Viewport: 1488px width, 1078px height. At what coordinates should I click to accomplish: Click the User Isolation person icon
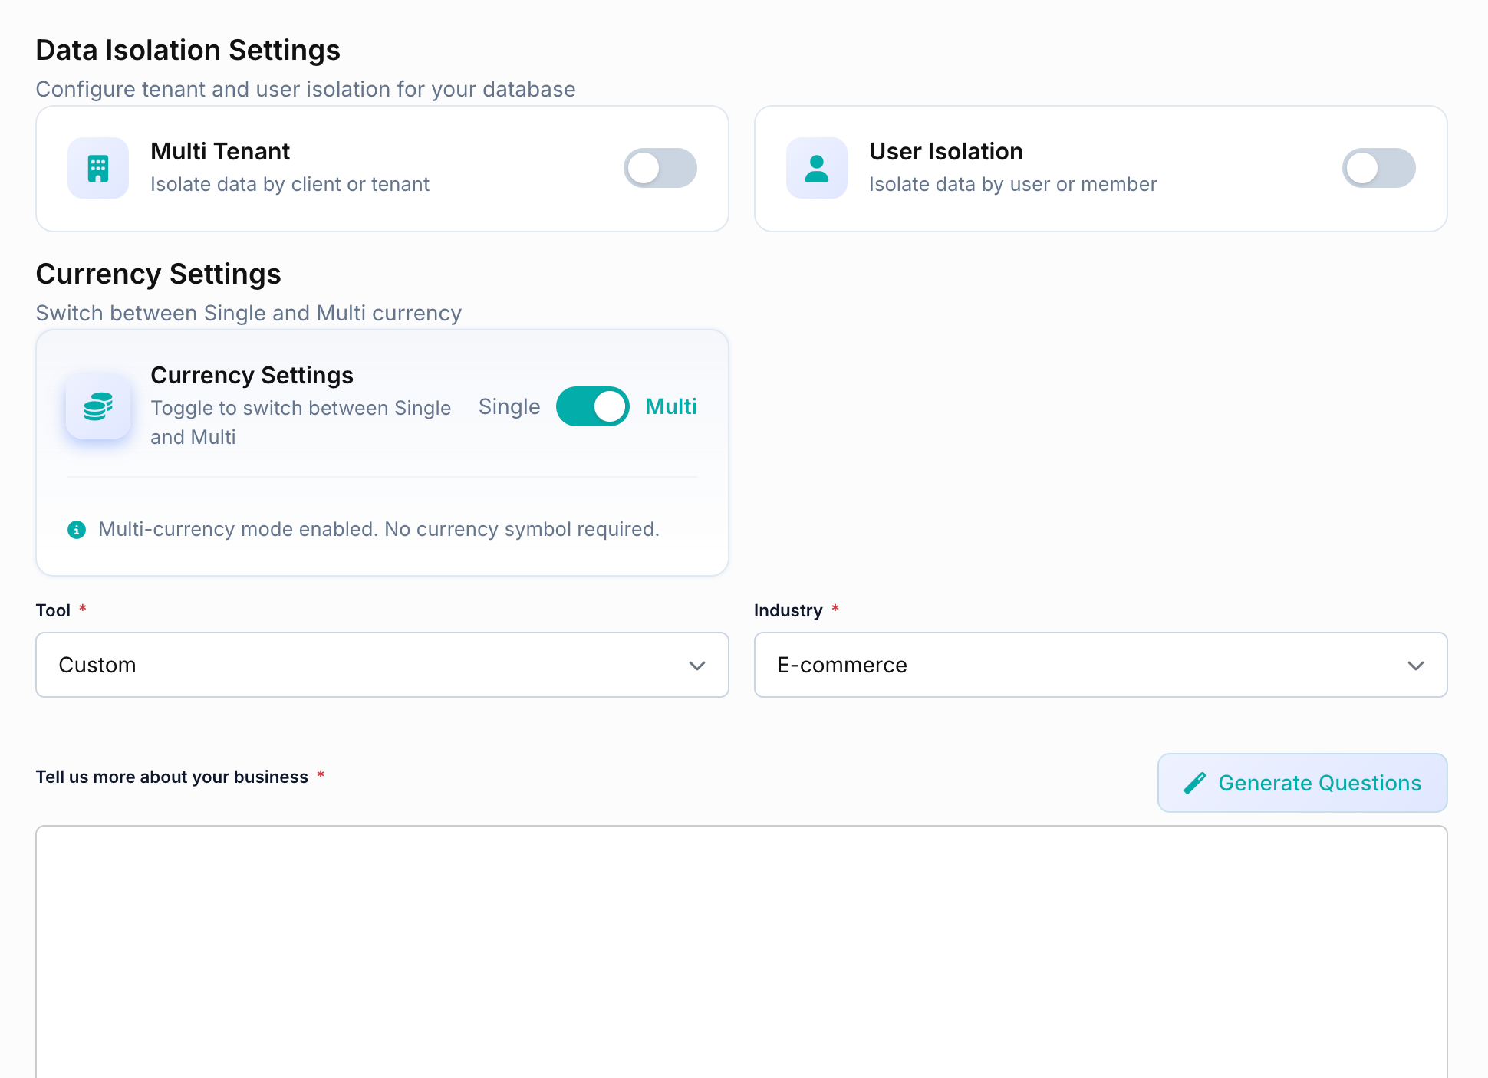[x=817, y=168]
